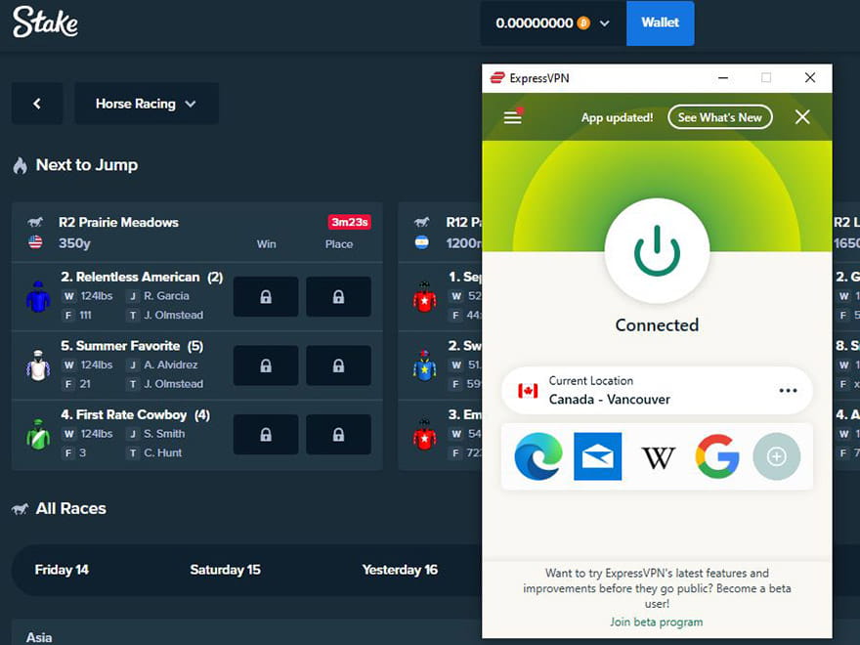Click trainer name C. Hunt
Image resolution: width=860 pixels, height=645 pixels.
(162, 453)
